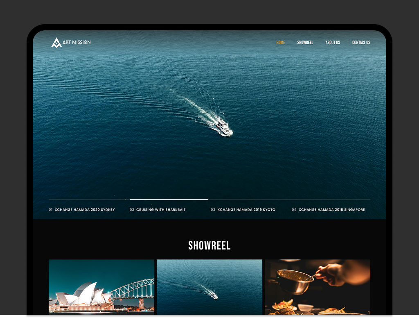Open the About Us page
This screenshot has width=419, height=318.
(x=332, y=43)
